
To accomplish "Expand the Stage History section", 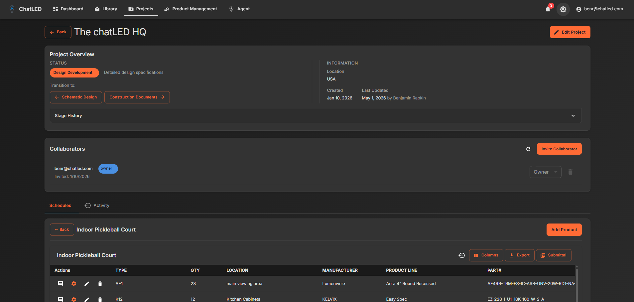I will click(x=316, y=116).
